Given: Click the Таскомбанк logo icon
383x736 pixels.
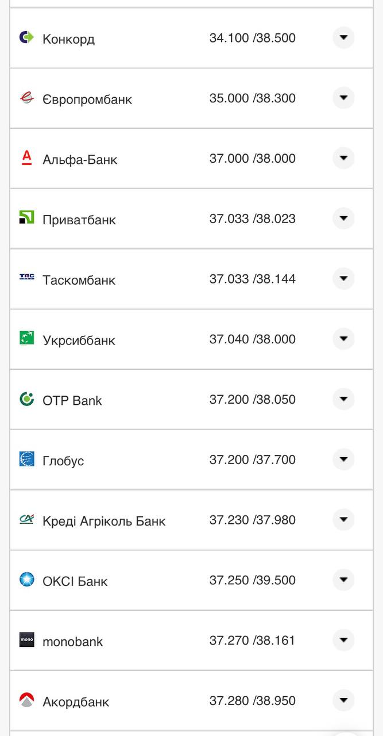Looking at the screenshot, I should point(26,279).
